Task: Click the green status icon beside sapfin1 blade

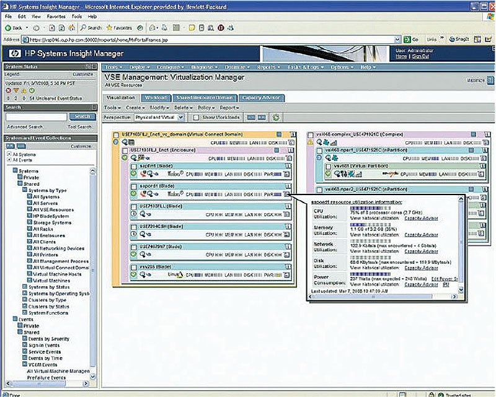Action: coord(132,172)
